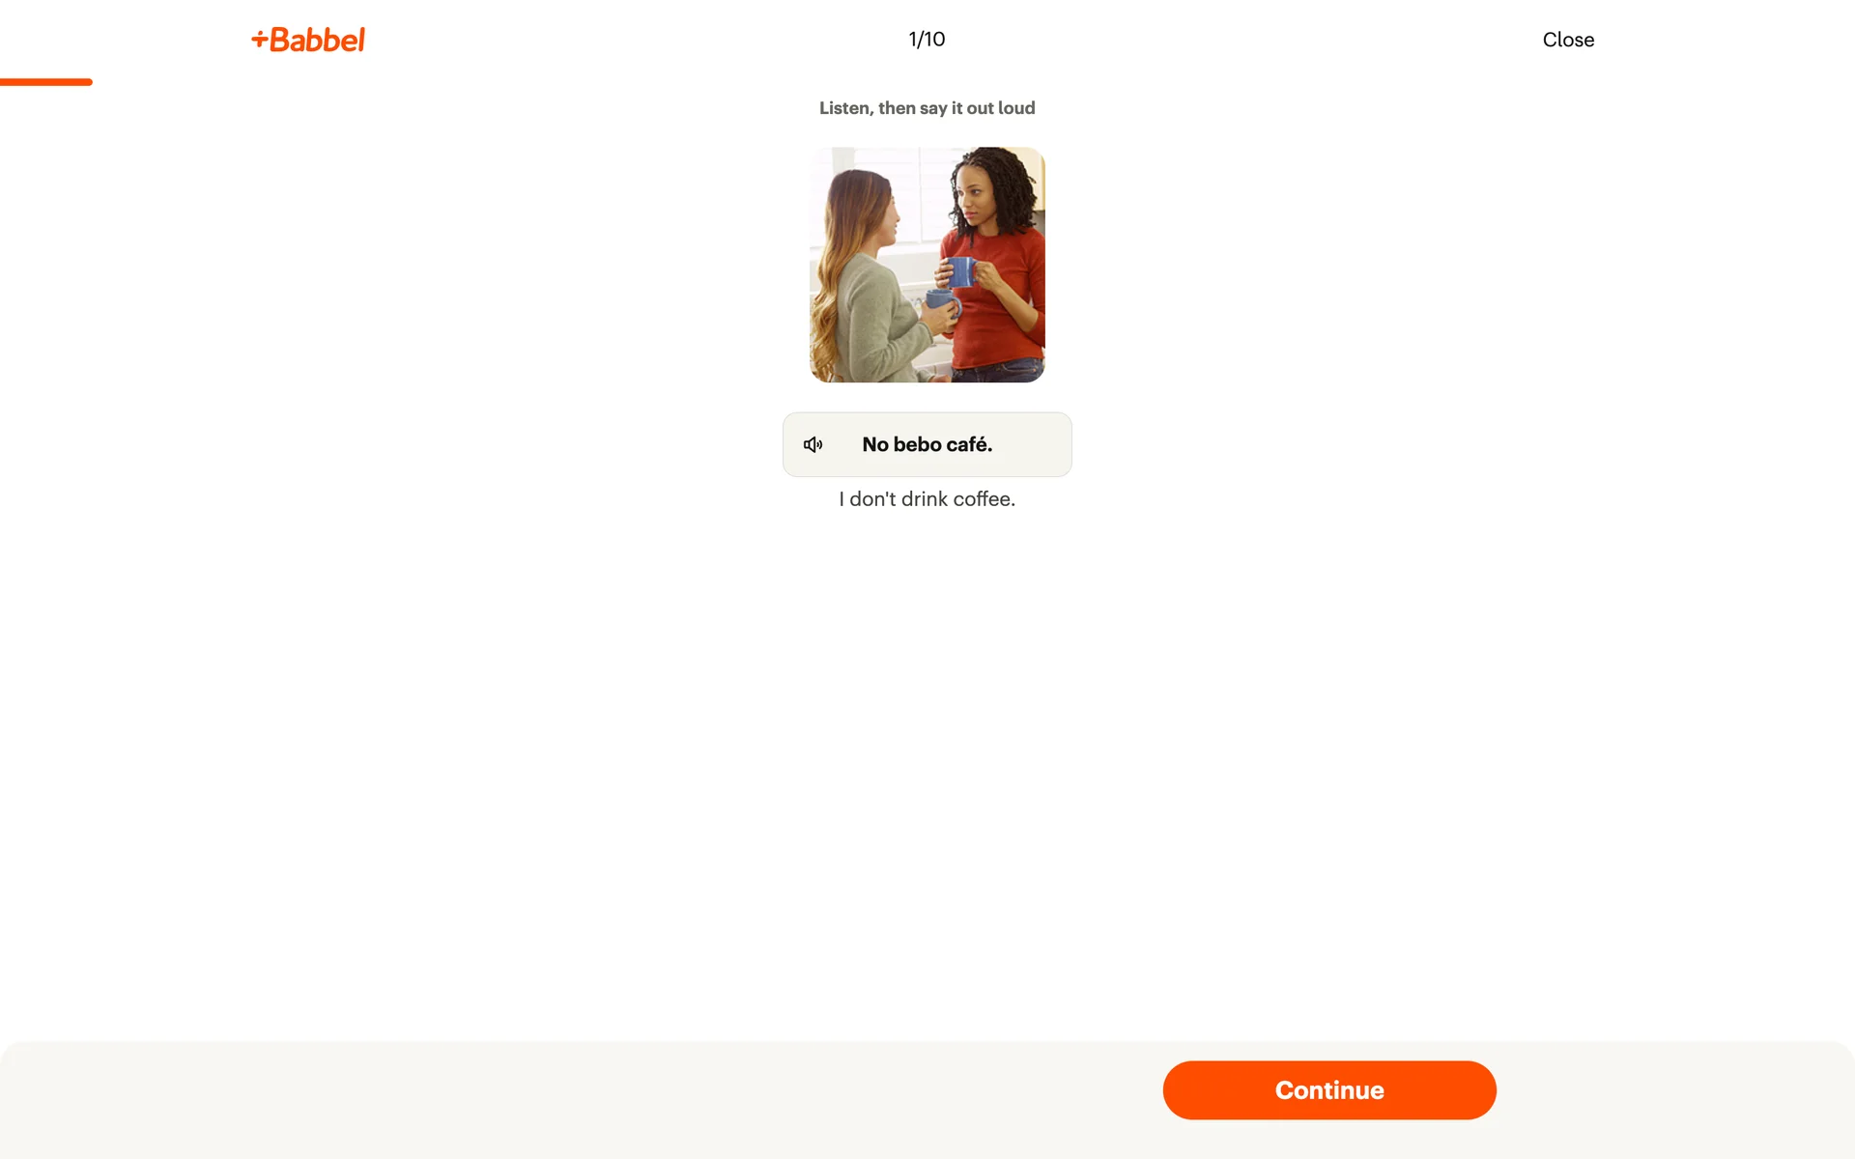1855x1159 pixels.
Task: Click the 1/10 lesson counter
Action: pyautogui.click(x=927, y=40)
